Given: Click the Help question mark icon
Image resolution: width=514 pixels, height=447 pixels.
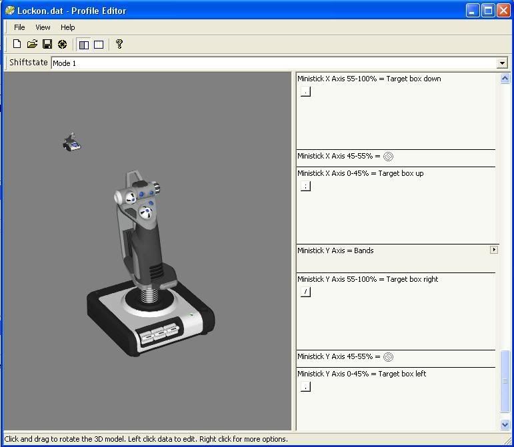Looking at the screenshot, I should [119, 45].
